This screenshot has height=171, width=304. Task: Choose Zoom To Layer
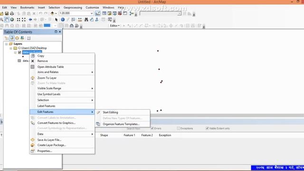[62, 78]
